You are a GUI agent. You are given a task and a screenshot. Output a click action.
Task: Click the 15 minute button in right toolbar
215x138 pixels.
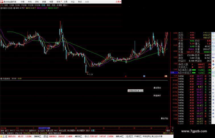pos(213,86)
